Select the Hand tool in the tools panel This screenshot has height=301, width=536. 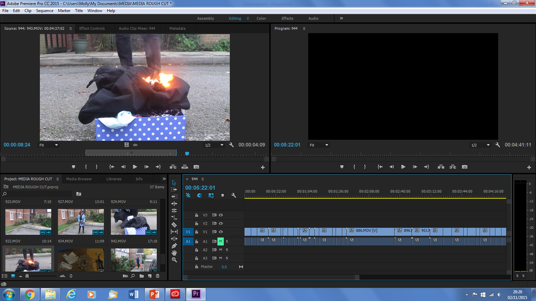coord(174,253)
